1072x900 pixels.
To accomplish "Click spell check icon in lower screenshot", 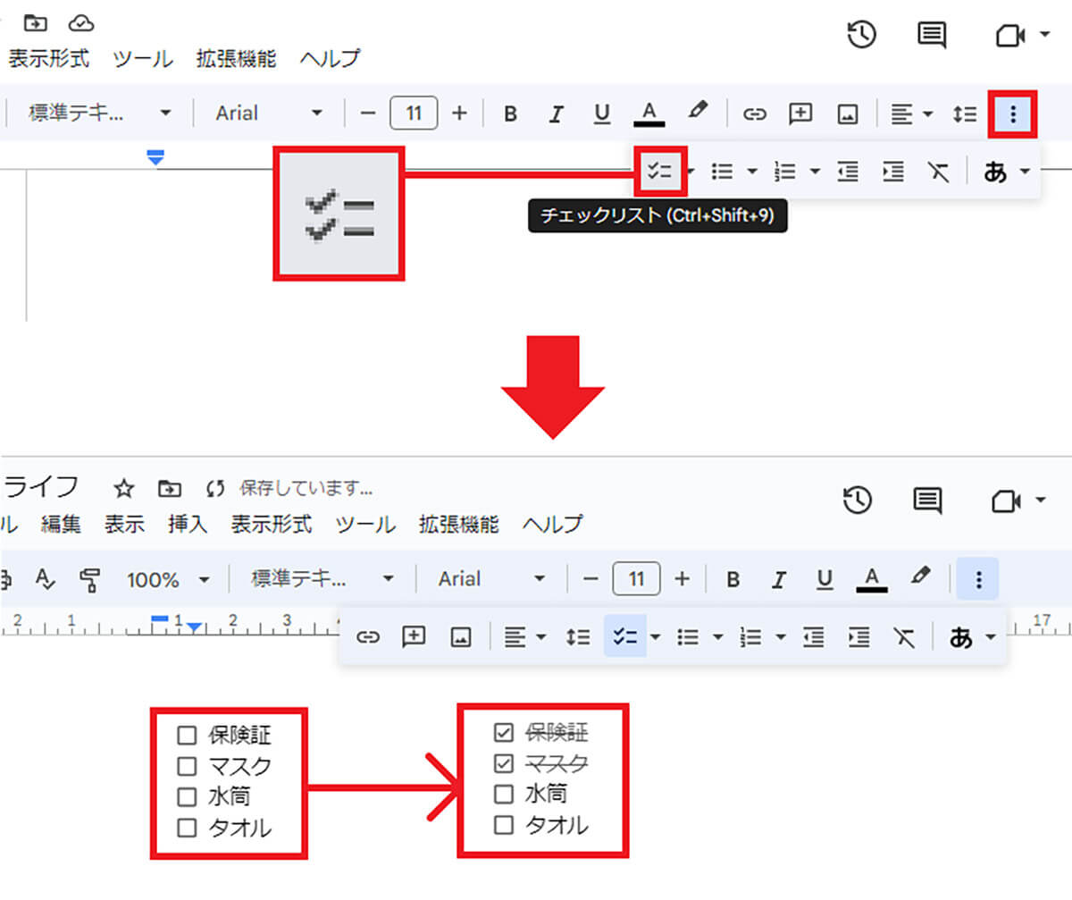I will (45, 579).
